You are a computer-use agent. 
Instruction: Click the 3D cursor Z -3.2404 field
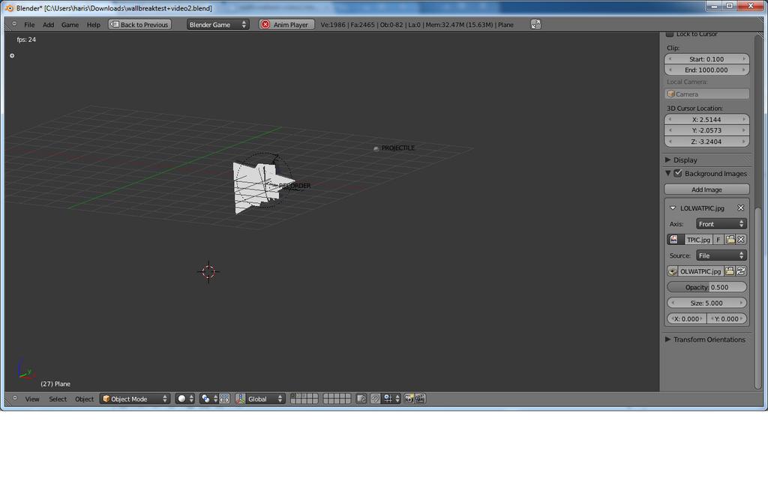pyautogui.click(x=706, y=142)
